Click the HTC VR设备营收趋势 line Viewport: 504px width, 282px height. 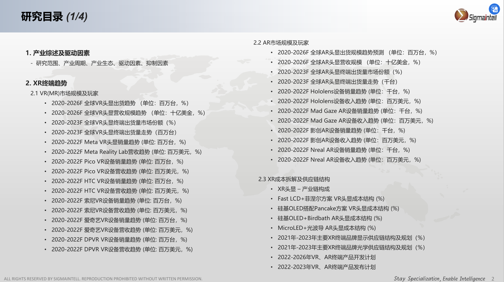click(x=120, y=191)
